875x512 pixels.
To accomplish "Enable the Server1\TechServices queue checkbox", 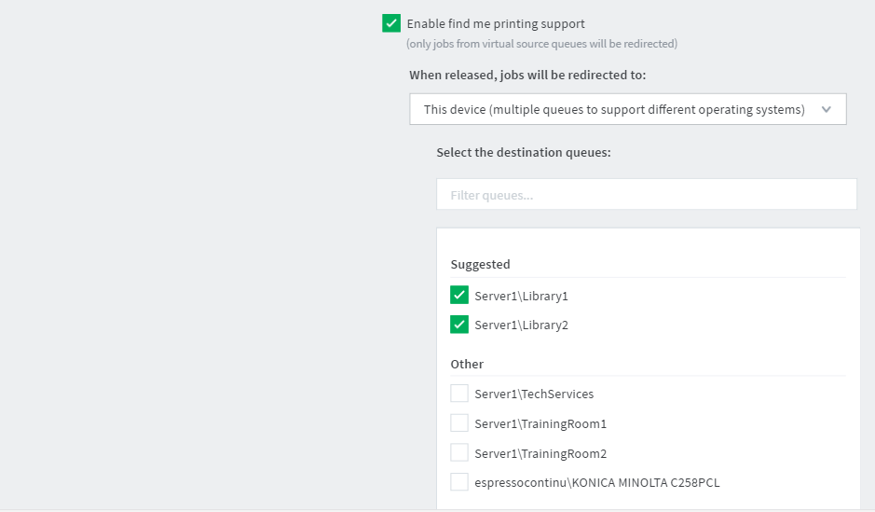I will click(x=459, y=394).
